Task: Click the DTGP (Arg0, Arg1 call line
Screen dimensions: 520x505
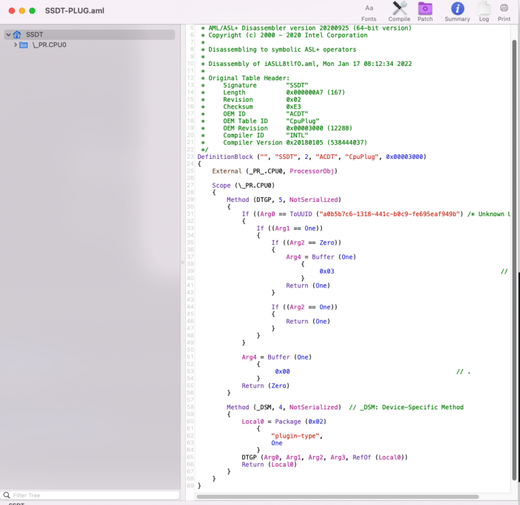Action: (x=325, y=457)
